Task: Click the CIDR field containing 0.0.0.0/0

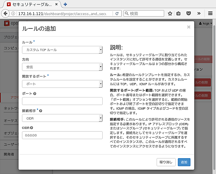Action: [x=62, y=135]
